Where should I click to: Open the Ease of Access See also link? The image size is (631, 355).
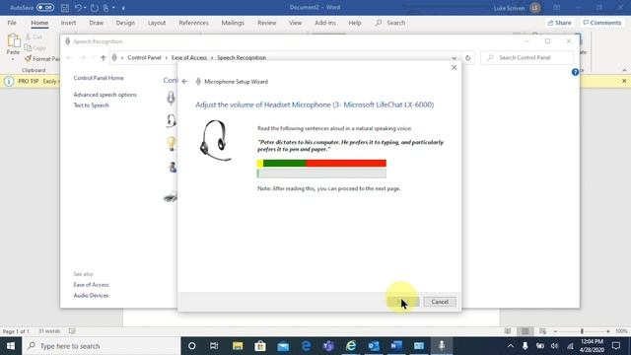(x=91, y=285)
